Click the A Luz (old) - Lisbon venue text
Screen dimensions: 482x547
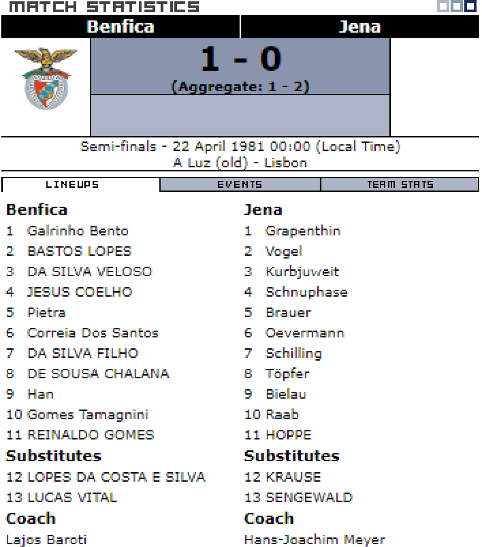point(240,163)
